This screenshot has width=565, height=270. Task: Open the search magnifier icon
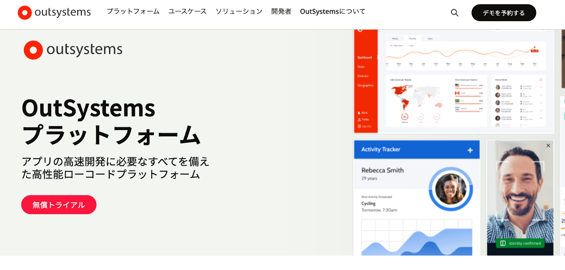[454, 13]
